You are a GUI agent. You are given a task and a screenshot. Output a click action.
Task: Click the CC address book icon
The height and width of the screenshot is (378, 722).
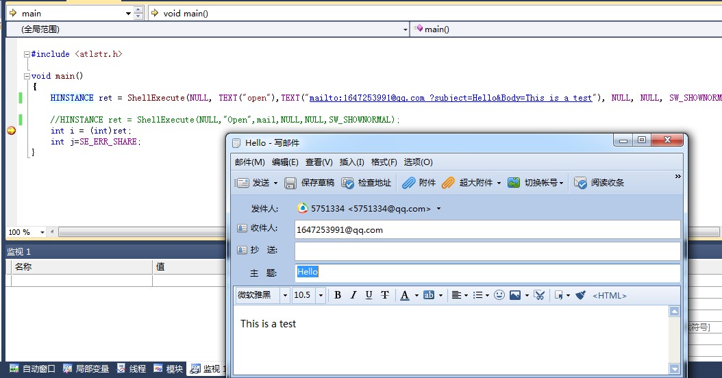coord(242,250)
